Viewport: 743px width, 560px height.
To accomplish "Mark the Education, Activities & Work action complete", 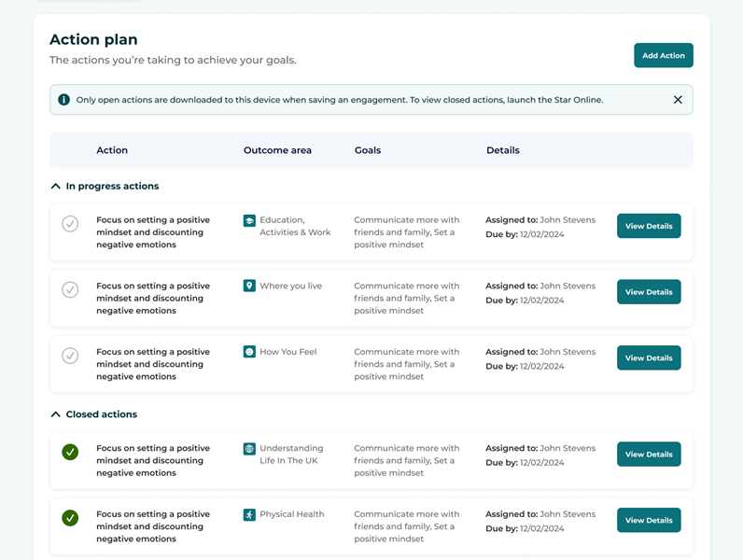I will tap(70, 224).
